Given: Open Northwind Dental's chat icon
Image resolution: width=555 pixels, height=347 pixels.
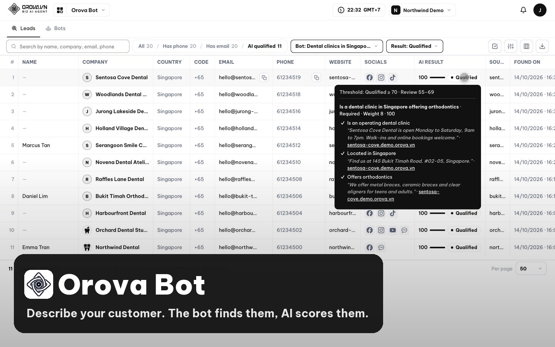Looking at the screenshot, I should tap(381, 248).
